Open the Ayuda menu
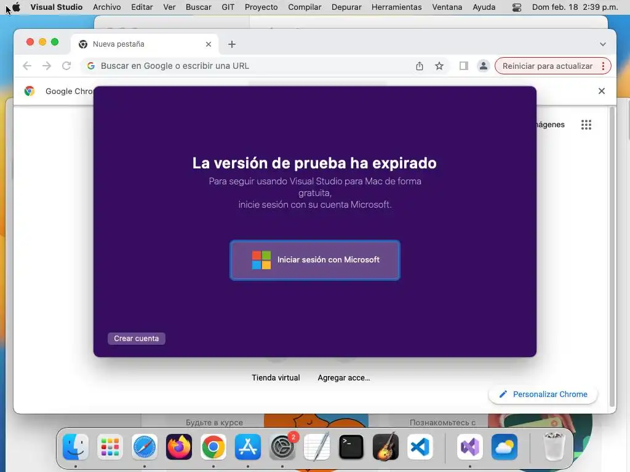 click(x=484, y=7)
